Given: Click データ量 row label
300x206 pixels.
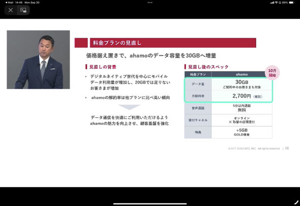Looking at the screenshot, I should click(x=198, y=84).
